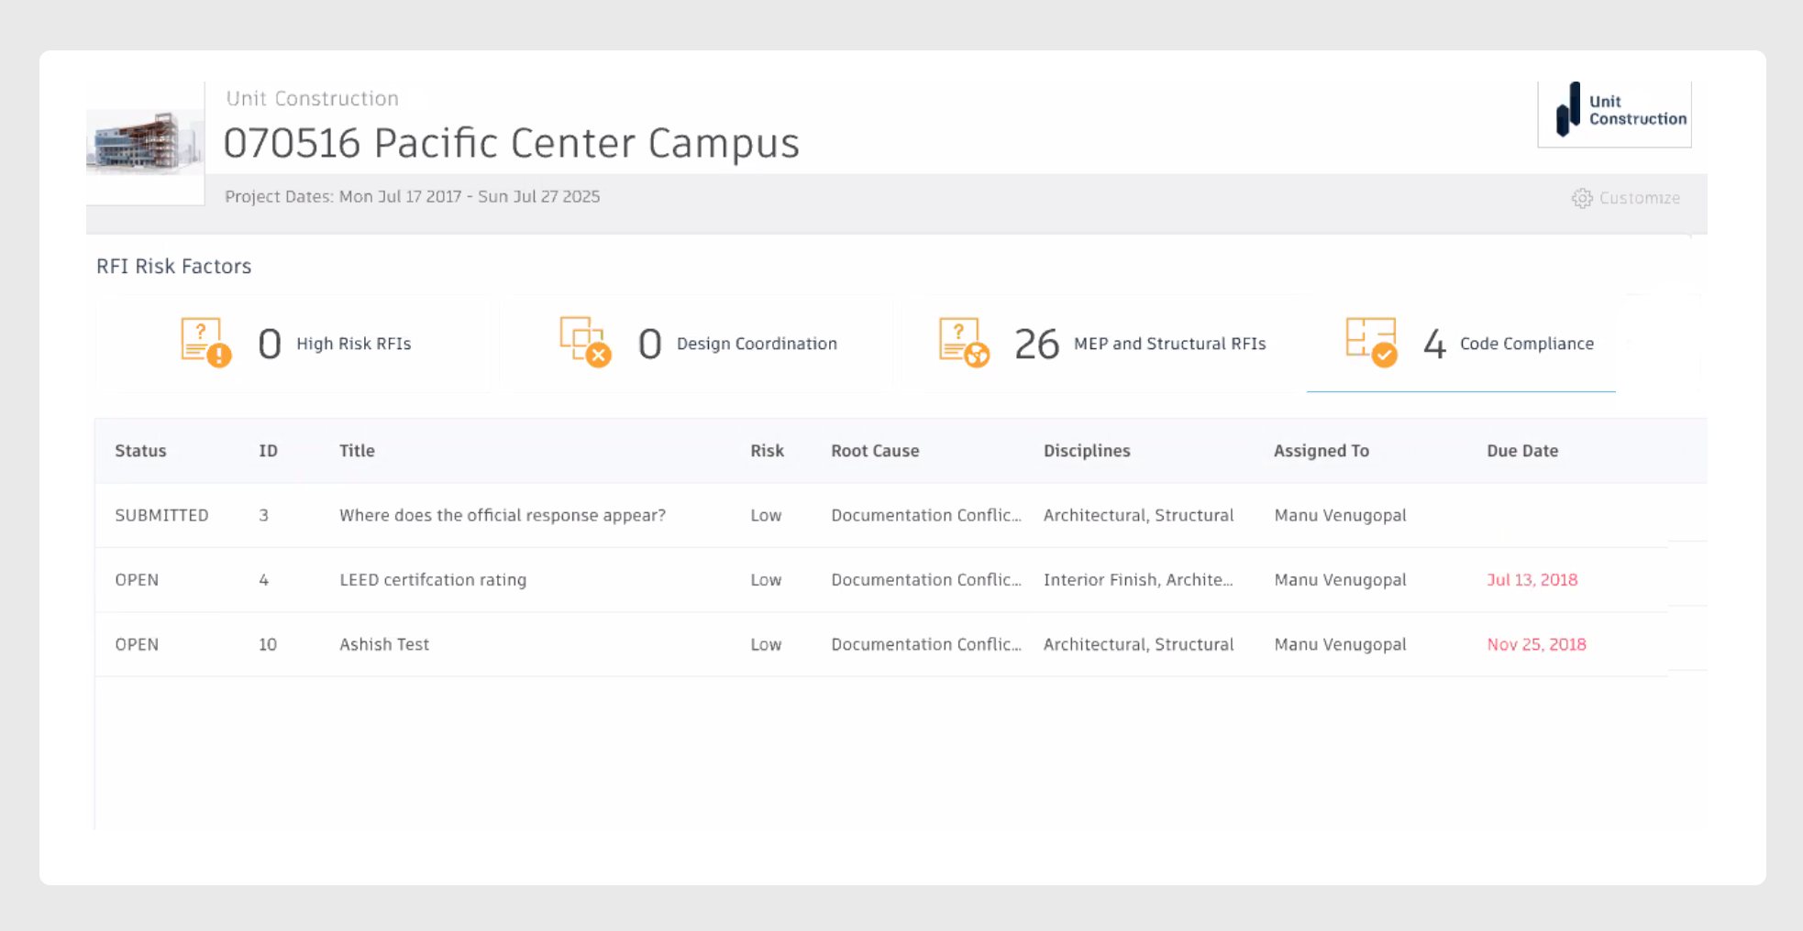Screen dimensions: 1803x931
Task: Open the Ashish Test RFI
Action: click(x=383, y=644)
